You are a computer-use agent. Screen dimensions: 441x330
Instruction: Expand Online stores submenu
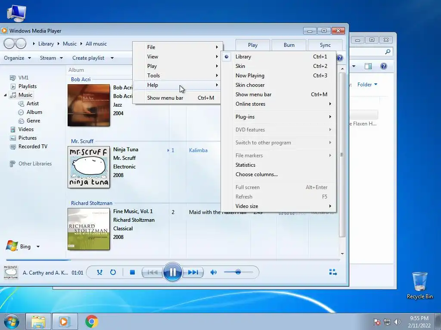click(x=279, y=104)
